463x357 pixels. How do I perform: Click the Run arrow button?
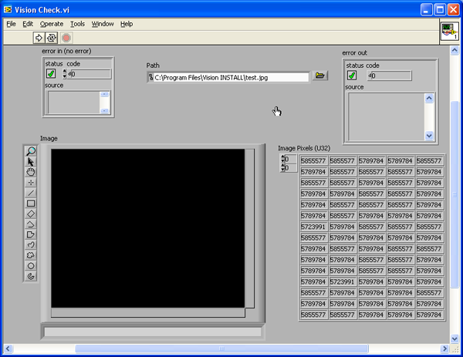[39, 38]
